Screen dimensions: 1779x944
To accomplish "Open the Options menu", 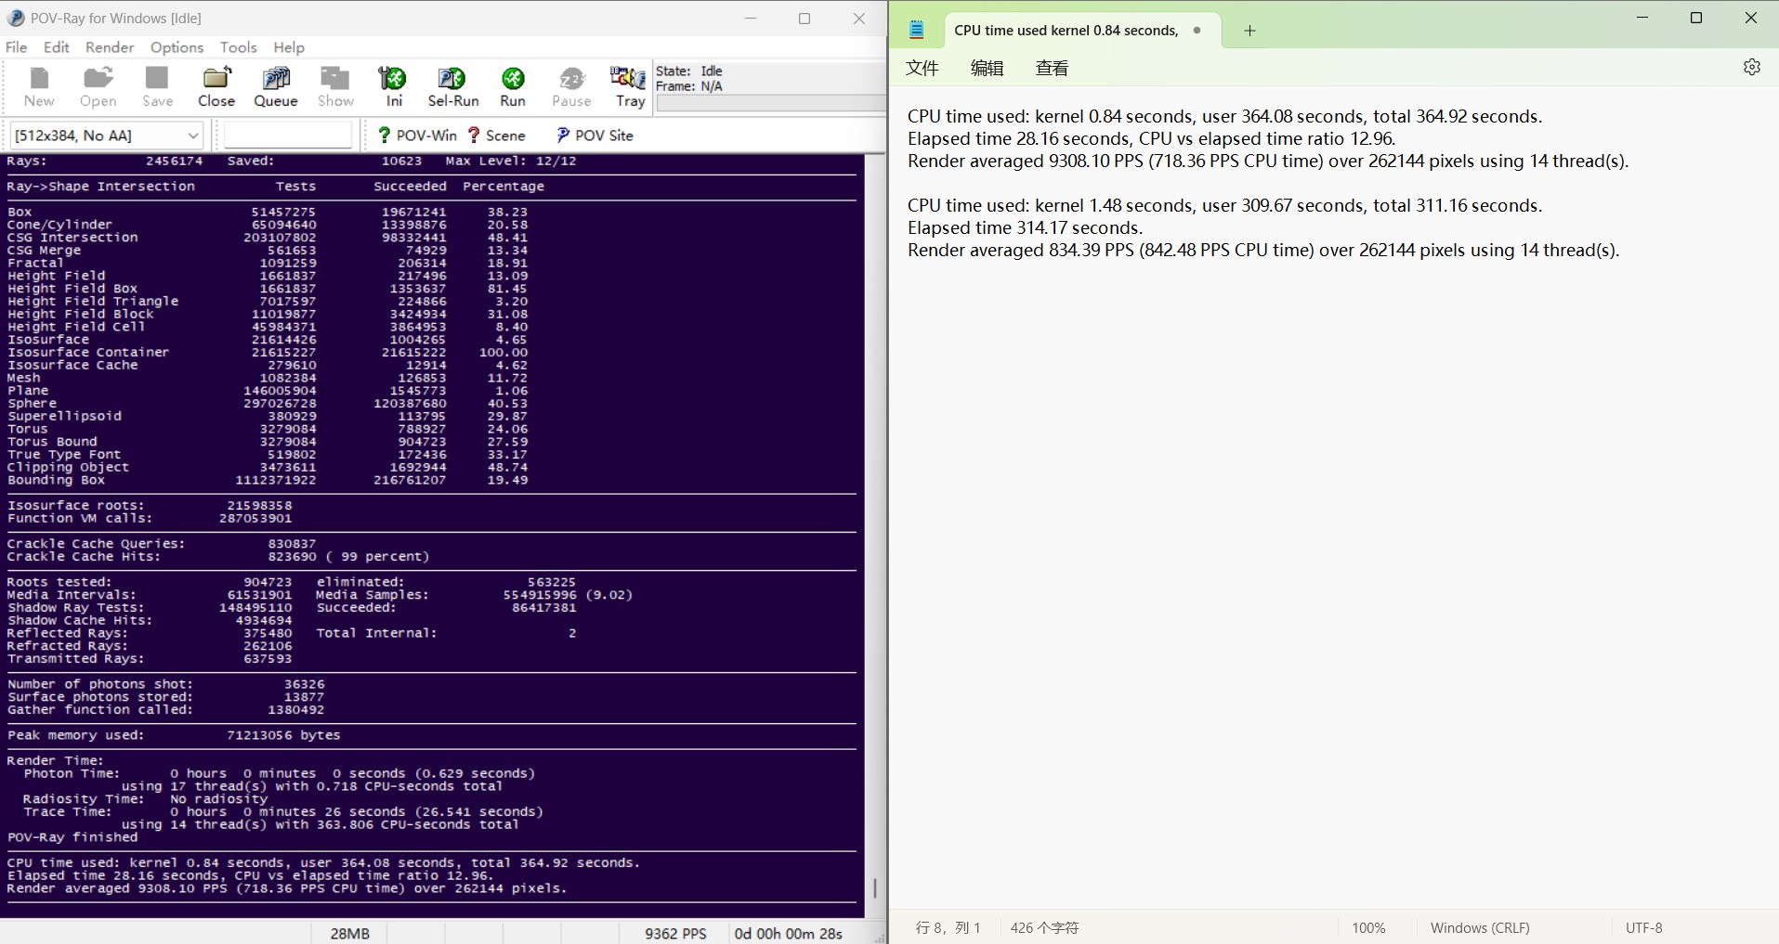I will point(177,47).
